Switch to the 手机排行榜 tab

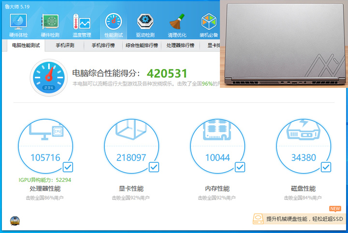pos(103,45)
